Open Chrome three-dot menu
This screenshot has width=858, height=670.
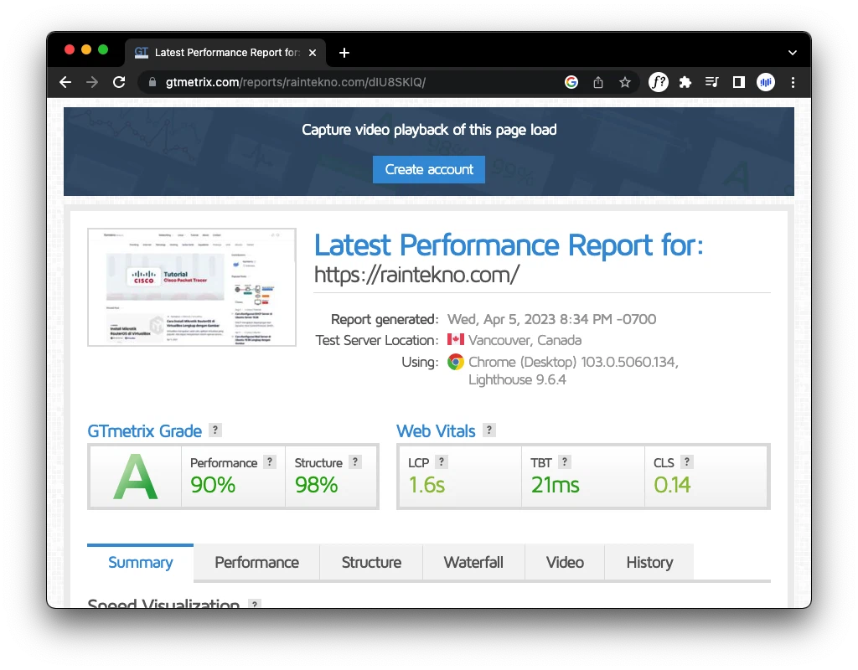pos(793,82)
